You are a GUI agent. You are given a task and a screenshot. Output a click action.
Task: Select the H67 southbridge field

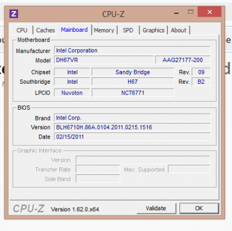coord(133,82)
